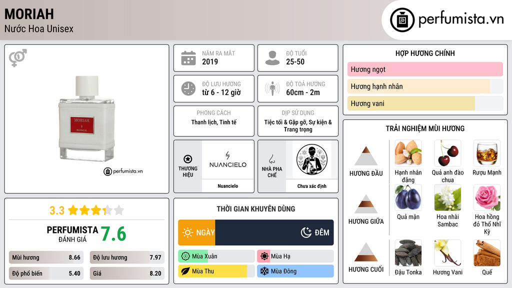Click the calendar icon beside Năm ra mắt
This screenshot has width=512, height=288.
[188, 58]
